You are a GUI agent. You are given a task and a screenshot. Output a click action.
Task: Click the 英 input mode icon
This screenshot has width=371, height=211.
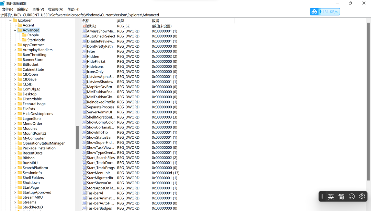click(331, 196)
